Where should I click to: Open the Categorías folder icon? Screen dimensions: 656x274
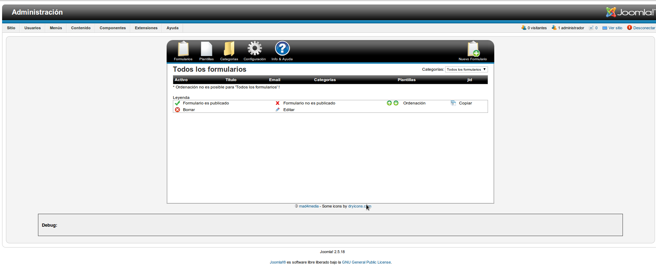click(229, 49)
